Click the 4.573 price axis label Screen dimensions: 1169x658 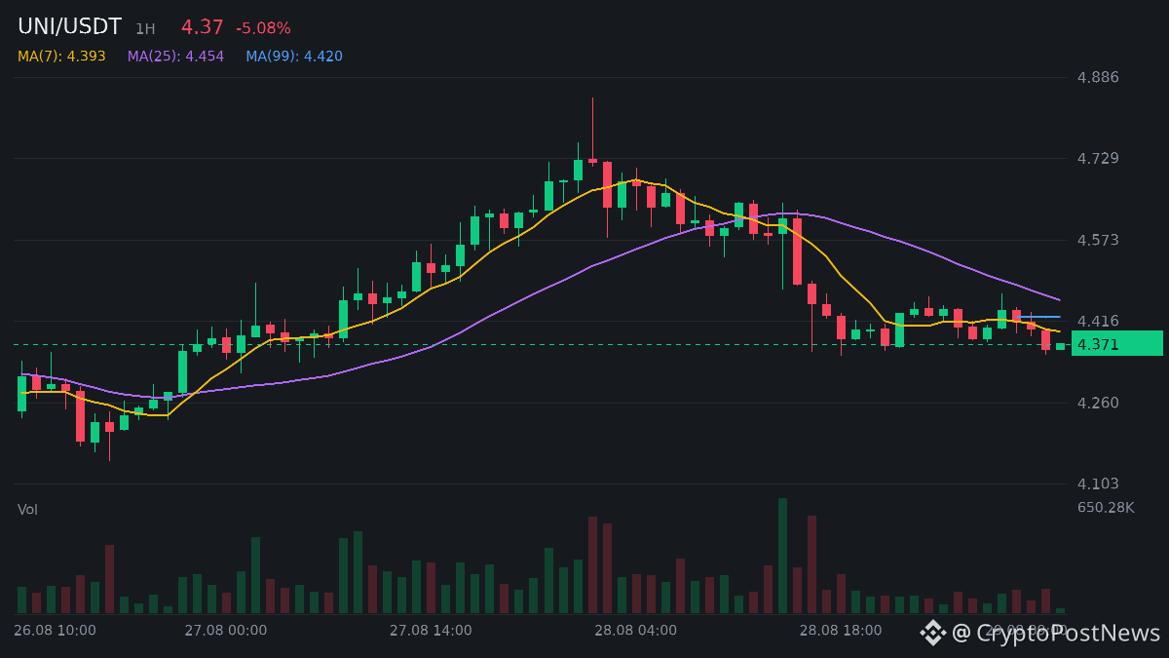click(1098, 240)
